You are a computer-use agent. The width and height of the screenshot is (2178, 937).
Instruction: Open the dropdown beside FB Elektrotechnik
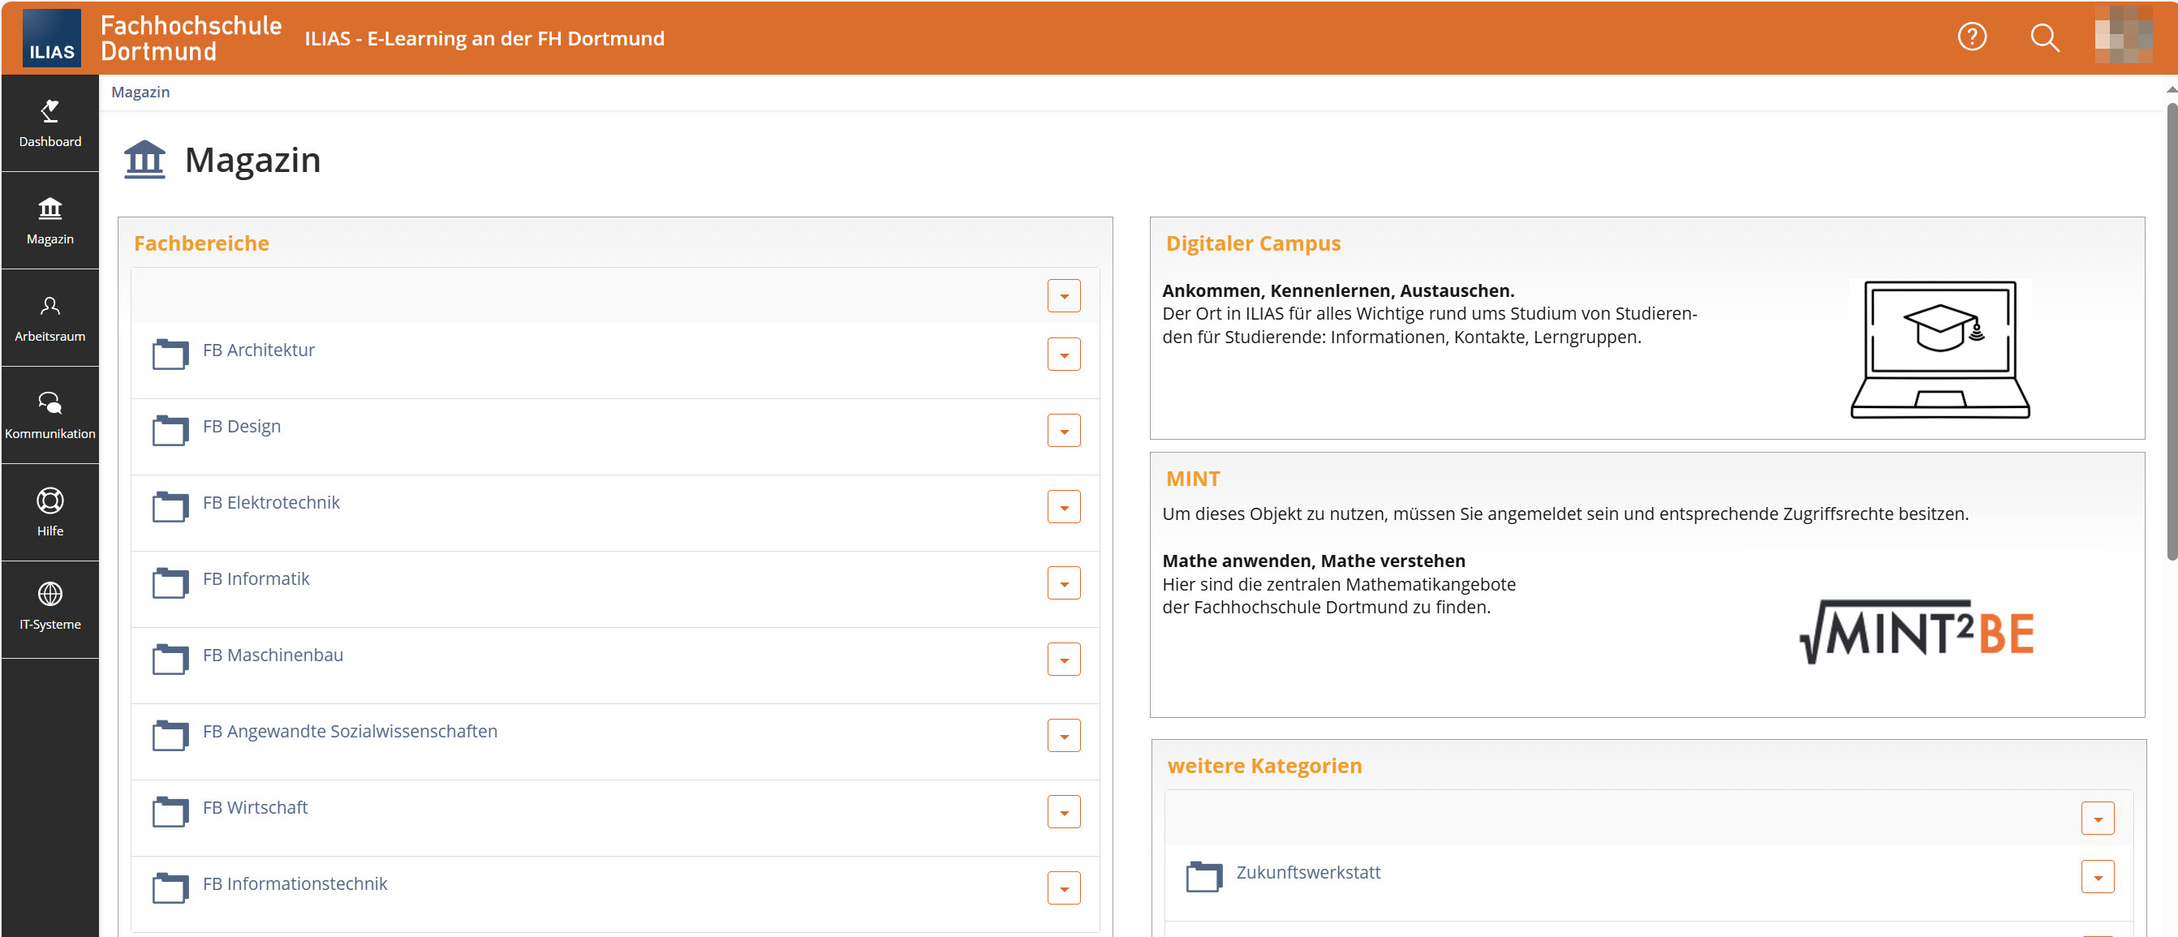[1064, 506]
